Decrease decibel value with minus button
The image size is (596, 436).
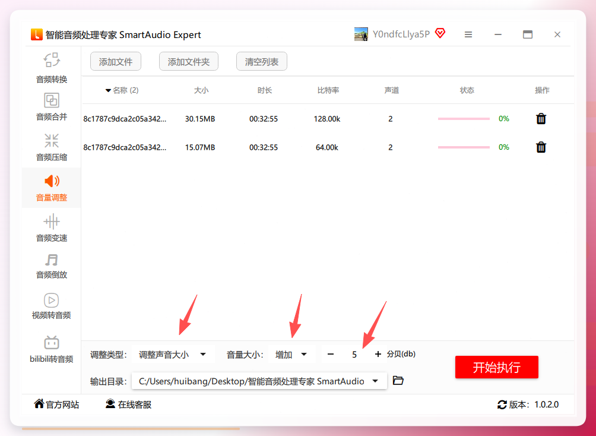(x=330, y=354)
